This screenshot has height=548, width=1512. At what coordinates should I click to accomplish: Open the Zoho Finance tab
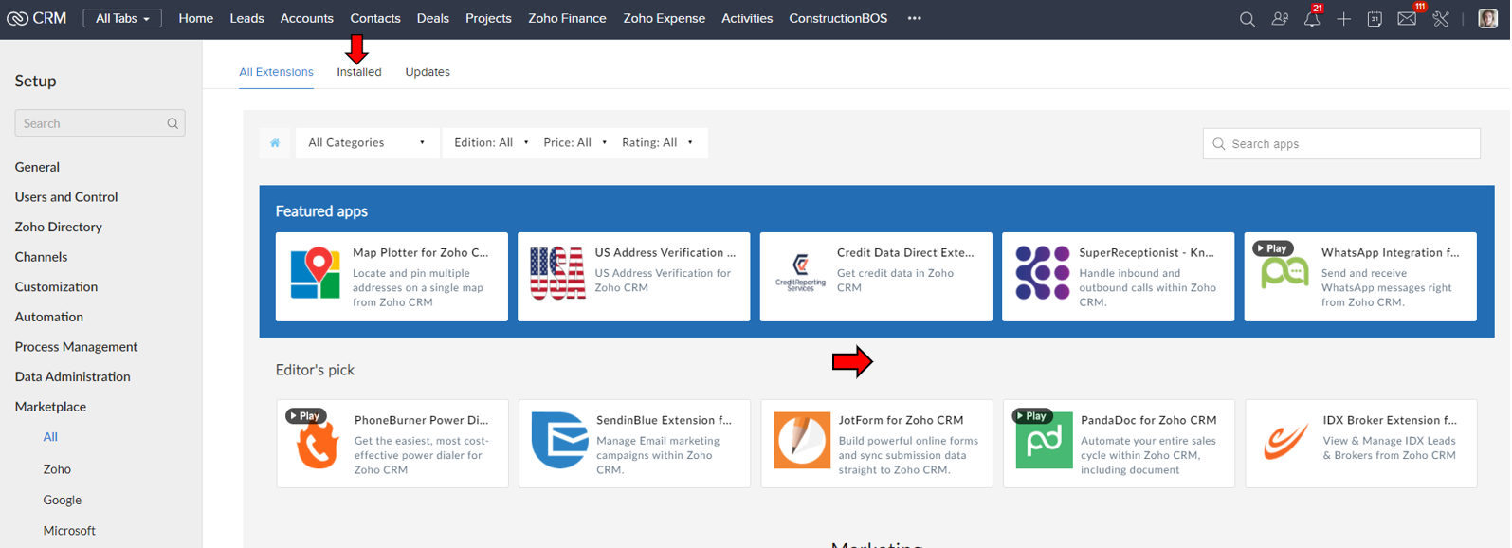pyautogui.click(x=567, y=18)
